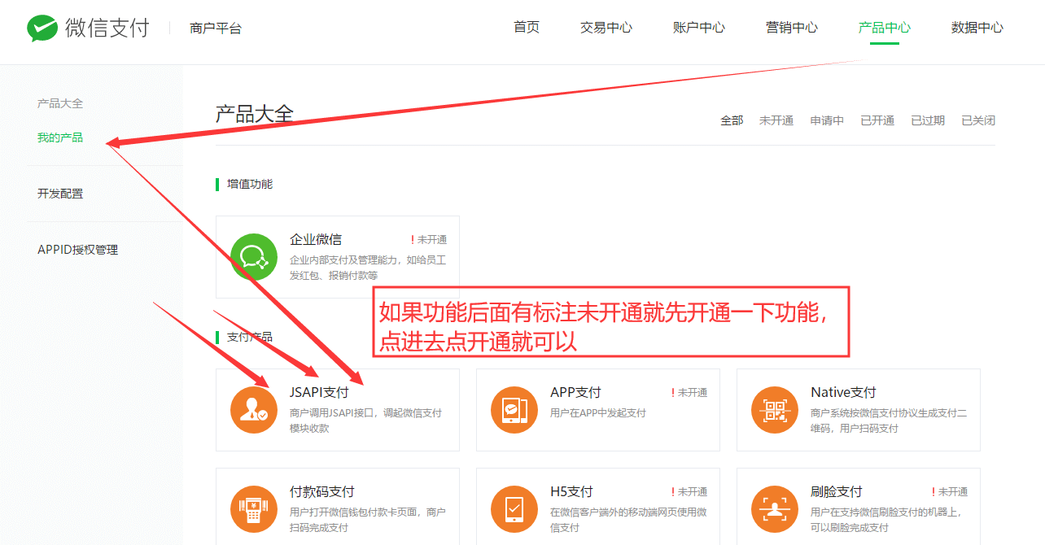Open the Native支付 product title

click(x=843, y=392)
